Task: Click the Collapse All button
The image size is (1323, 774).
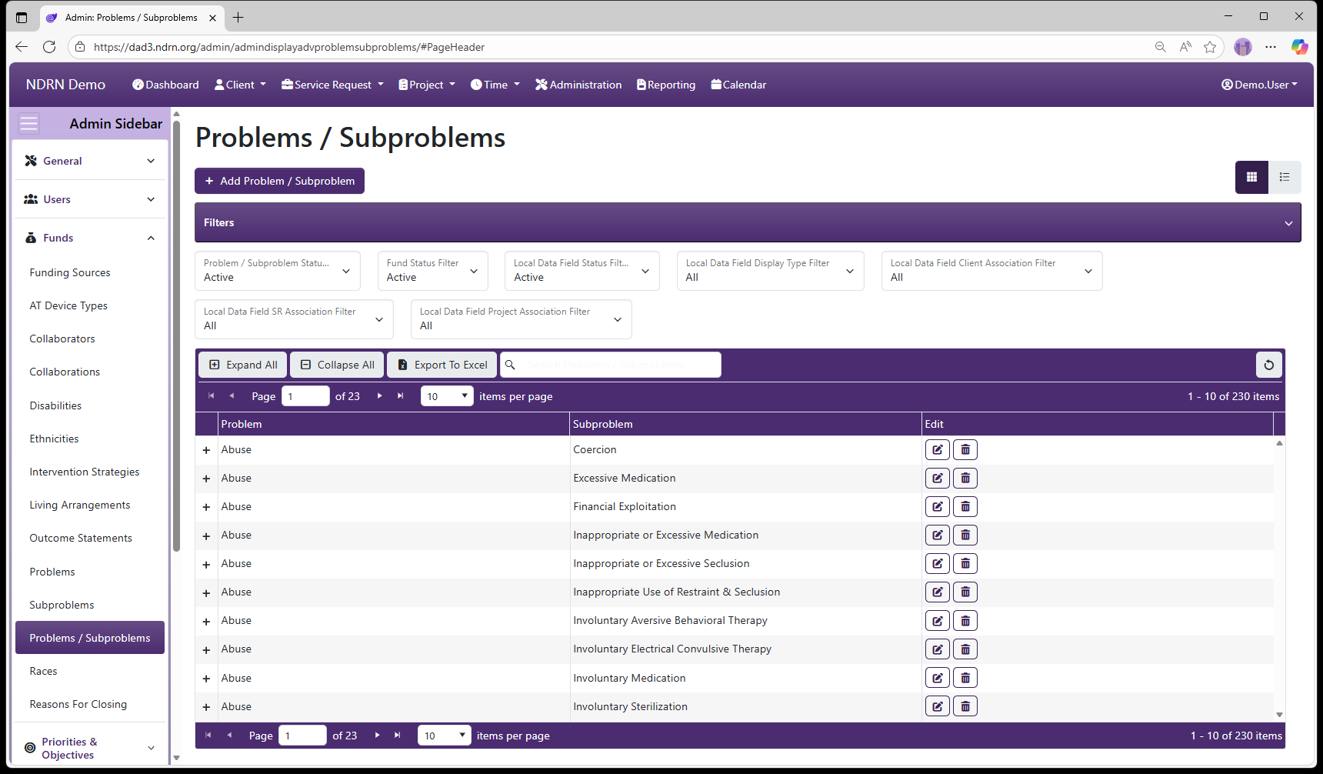Action: [338, 365]
